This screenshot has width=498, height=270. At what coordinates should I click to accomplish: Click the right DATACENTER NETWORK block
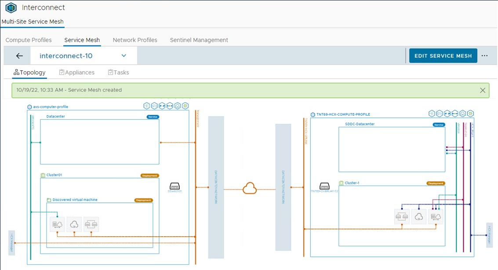point(284,187)
